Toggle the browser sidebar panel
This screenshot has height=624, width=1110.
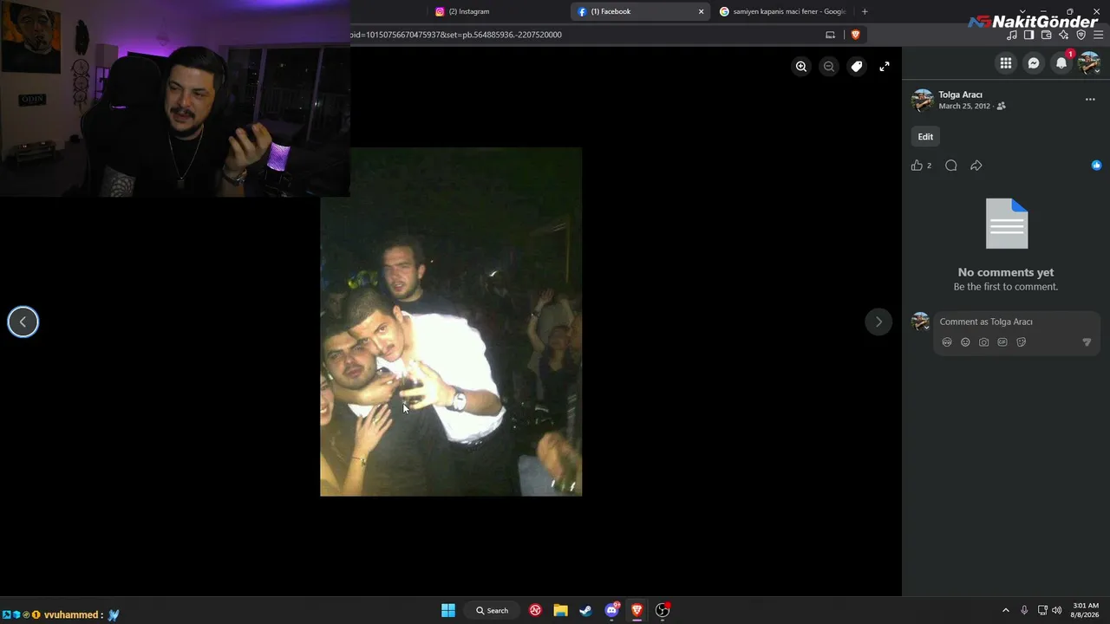coord(1028,35)
